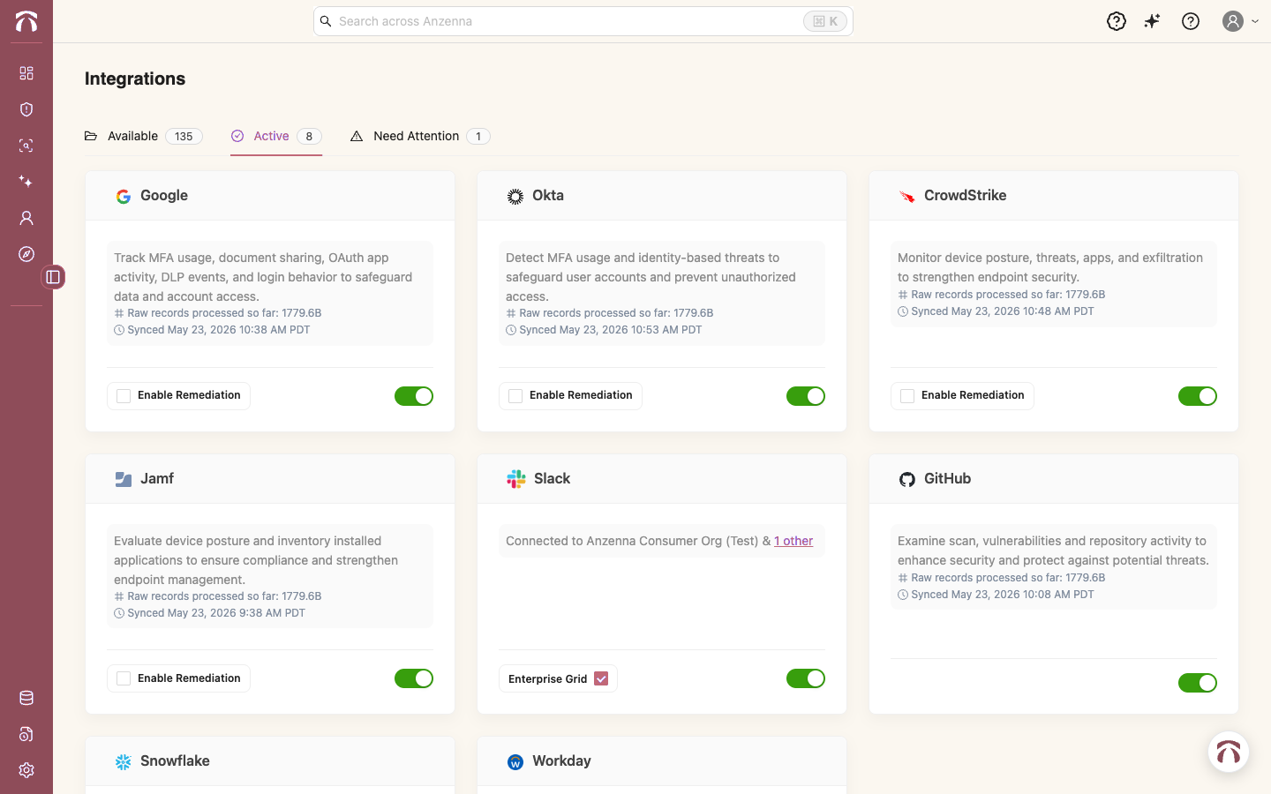Click the Snowflake card title

175,760
